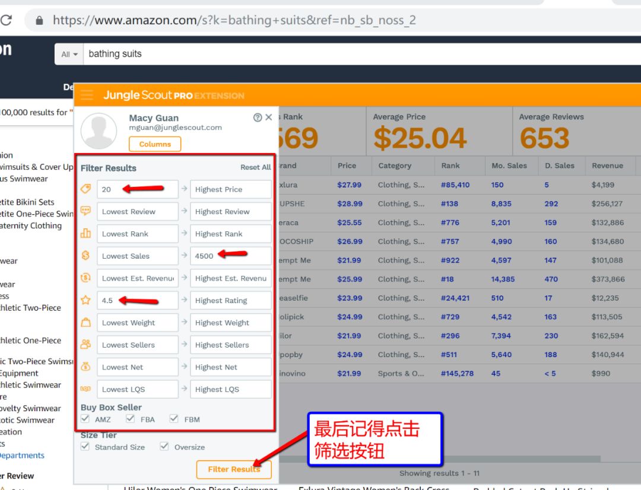Click the Highest Weight input field
Image resolution: width=641 pixels, height=490 pixels.
[x=230, y=323]
